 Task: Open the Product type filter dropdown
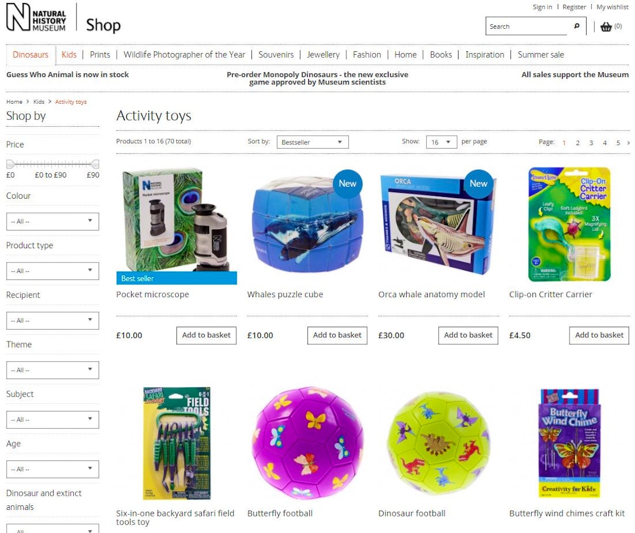(53, 271)
